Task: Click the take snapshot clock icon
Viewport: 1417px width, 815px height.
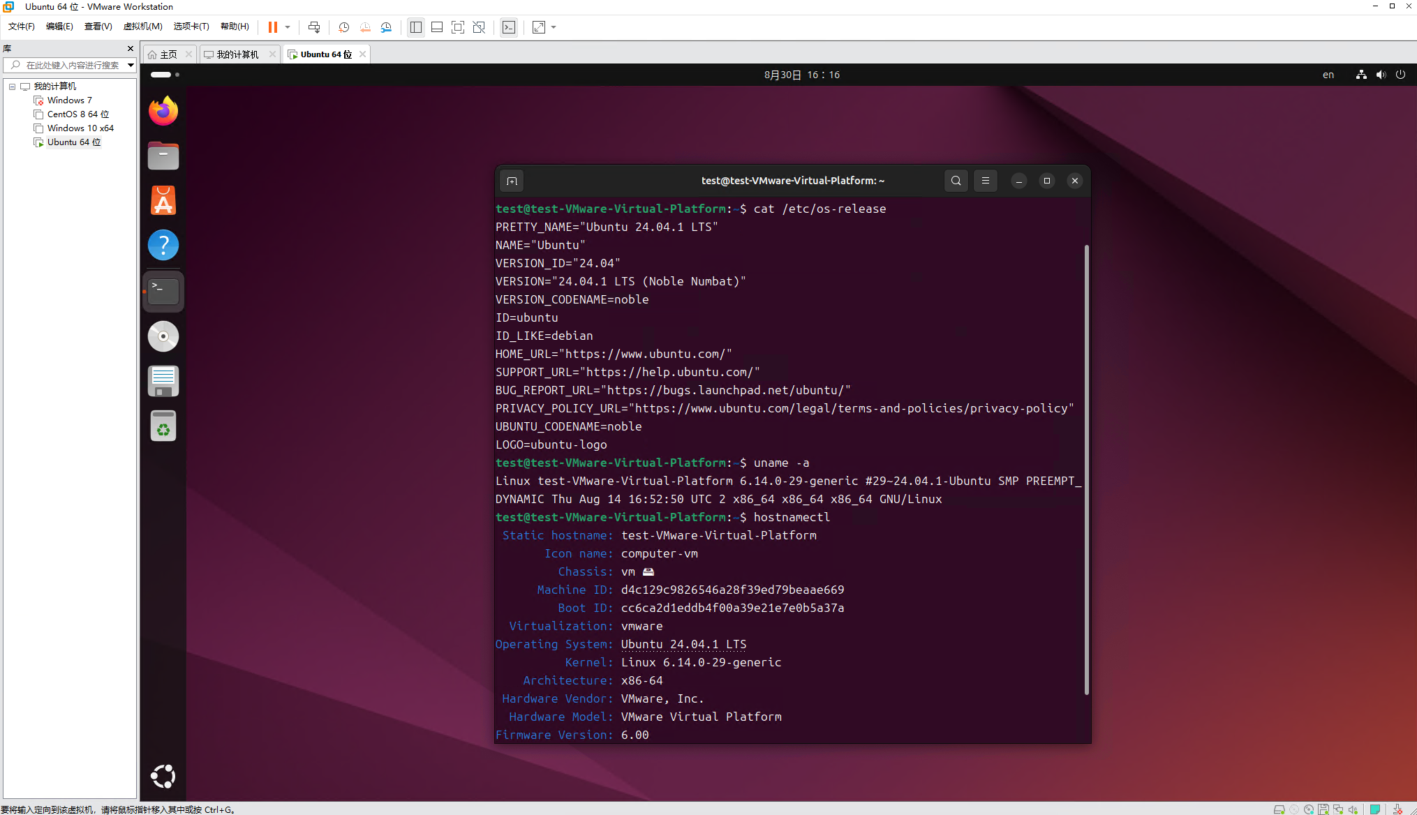Action: point(343,27)
